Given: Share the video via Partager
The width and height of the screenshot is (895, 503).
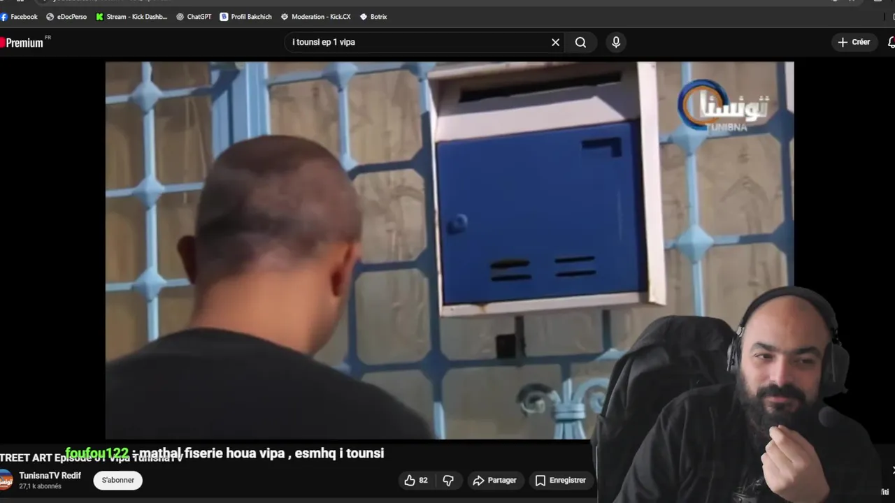Looking at the screenshot, I should tap(494, 481).
